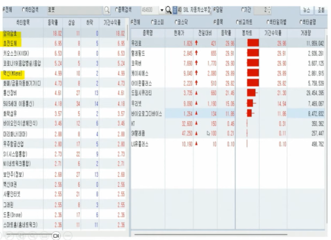Click the 조회 button
The width and height of the screenshot is (331, 240).
pyautogui.click(x=321, y=10)
